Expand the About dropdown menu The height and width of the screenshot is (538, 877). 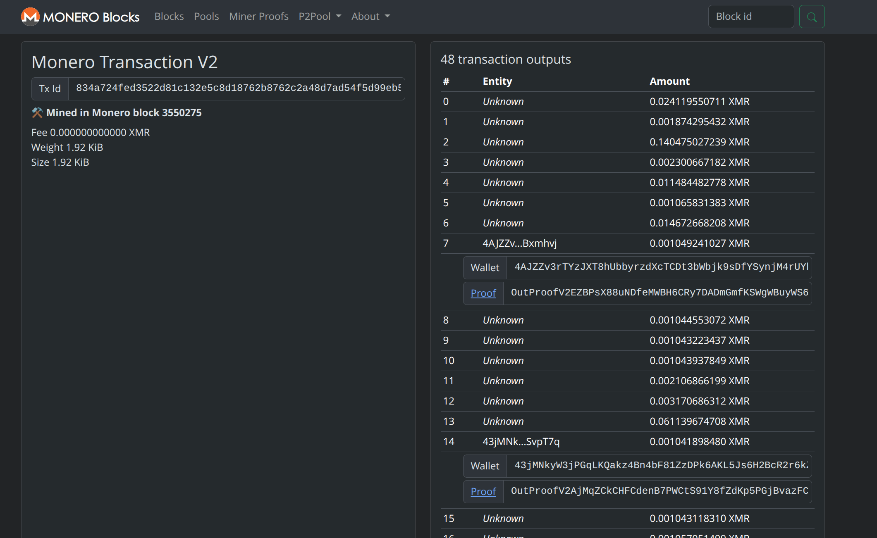click(x=370, y=17)
